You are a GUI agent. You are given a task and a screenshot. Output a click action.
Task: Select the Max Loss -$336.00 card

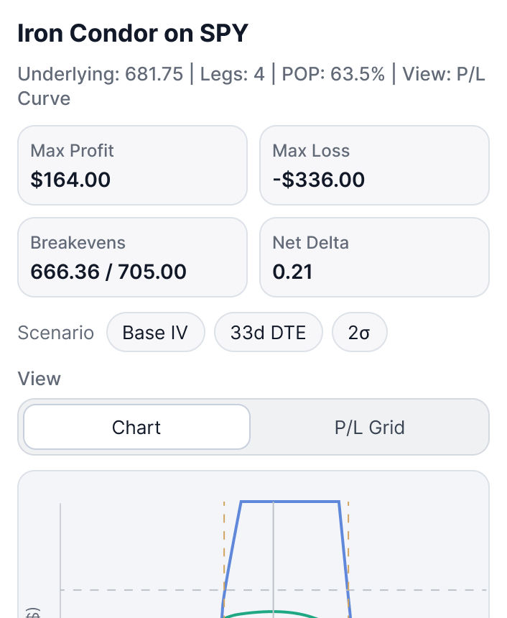(x=374, y=165)
